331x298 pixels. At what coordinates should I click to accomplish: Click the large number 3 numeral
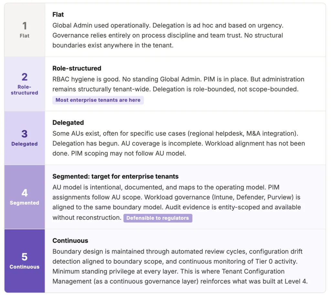point(25,134)
